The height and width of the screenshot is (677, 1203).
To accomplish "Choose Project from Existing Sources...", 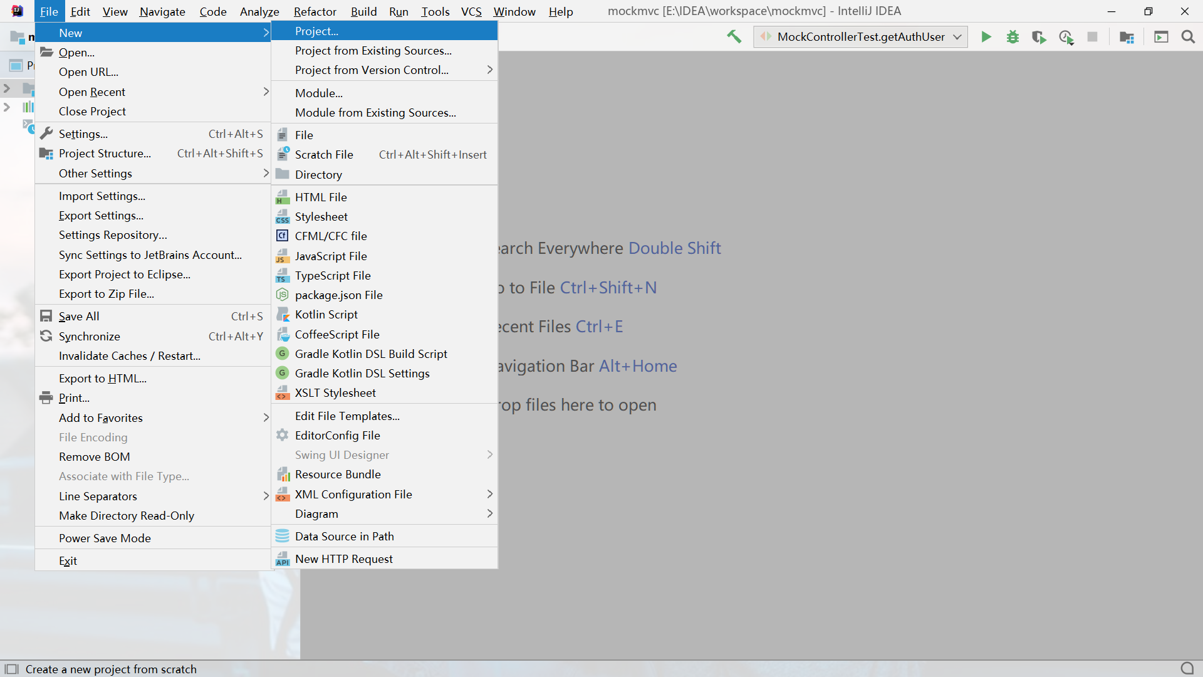I will (x=385, y=50).
